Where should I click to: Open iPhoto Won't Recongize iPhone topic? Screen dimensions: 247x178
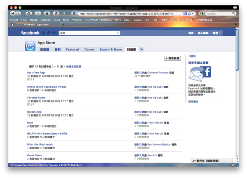47,87
